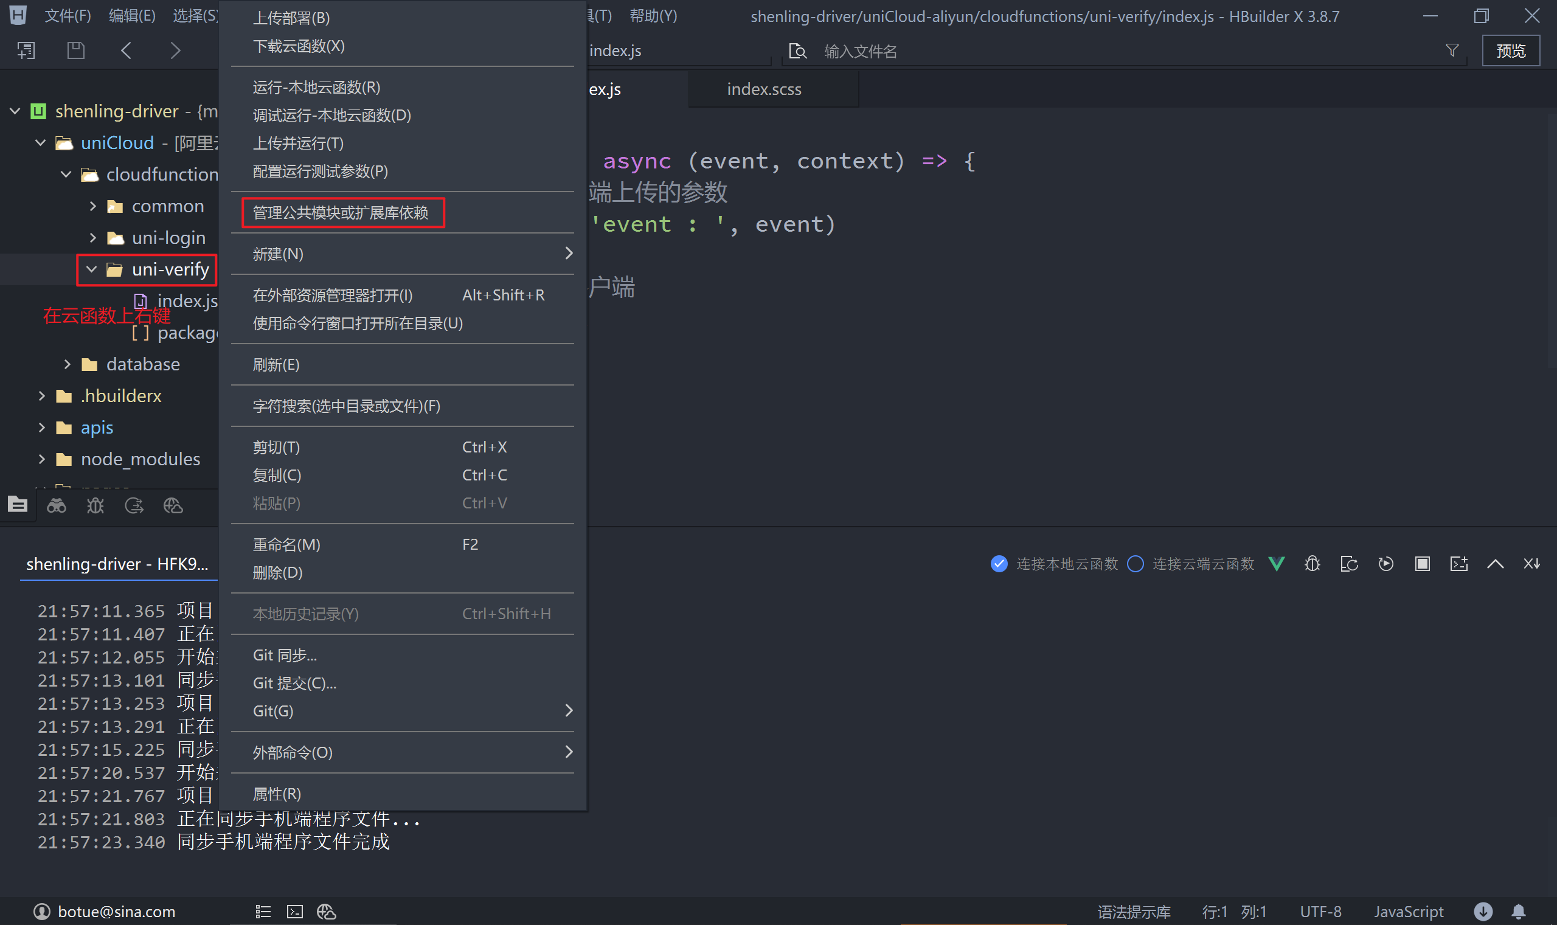Collapse the uniCloud folder

click(x=41, y=143)
